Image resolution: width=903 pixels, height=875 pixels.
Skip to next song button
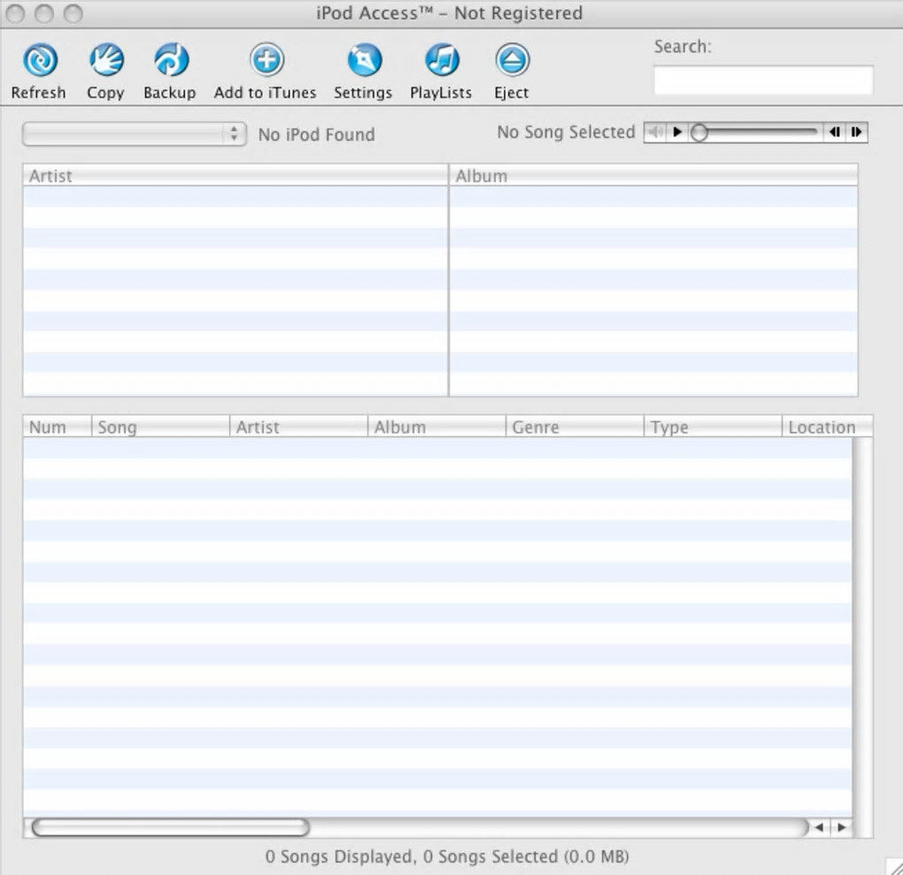[856, 133]
